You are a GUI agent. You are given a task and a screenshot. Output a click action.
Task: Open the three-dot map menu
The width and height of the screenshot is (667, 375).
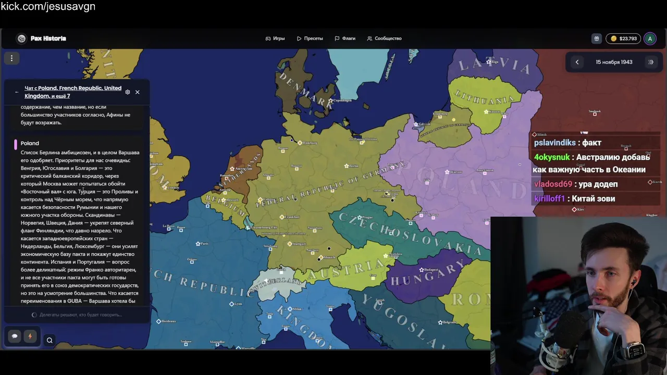[11, 58]
